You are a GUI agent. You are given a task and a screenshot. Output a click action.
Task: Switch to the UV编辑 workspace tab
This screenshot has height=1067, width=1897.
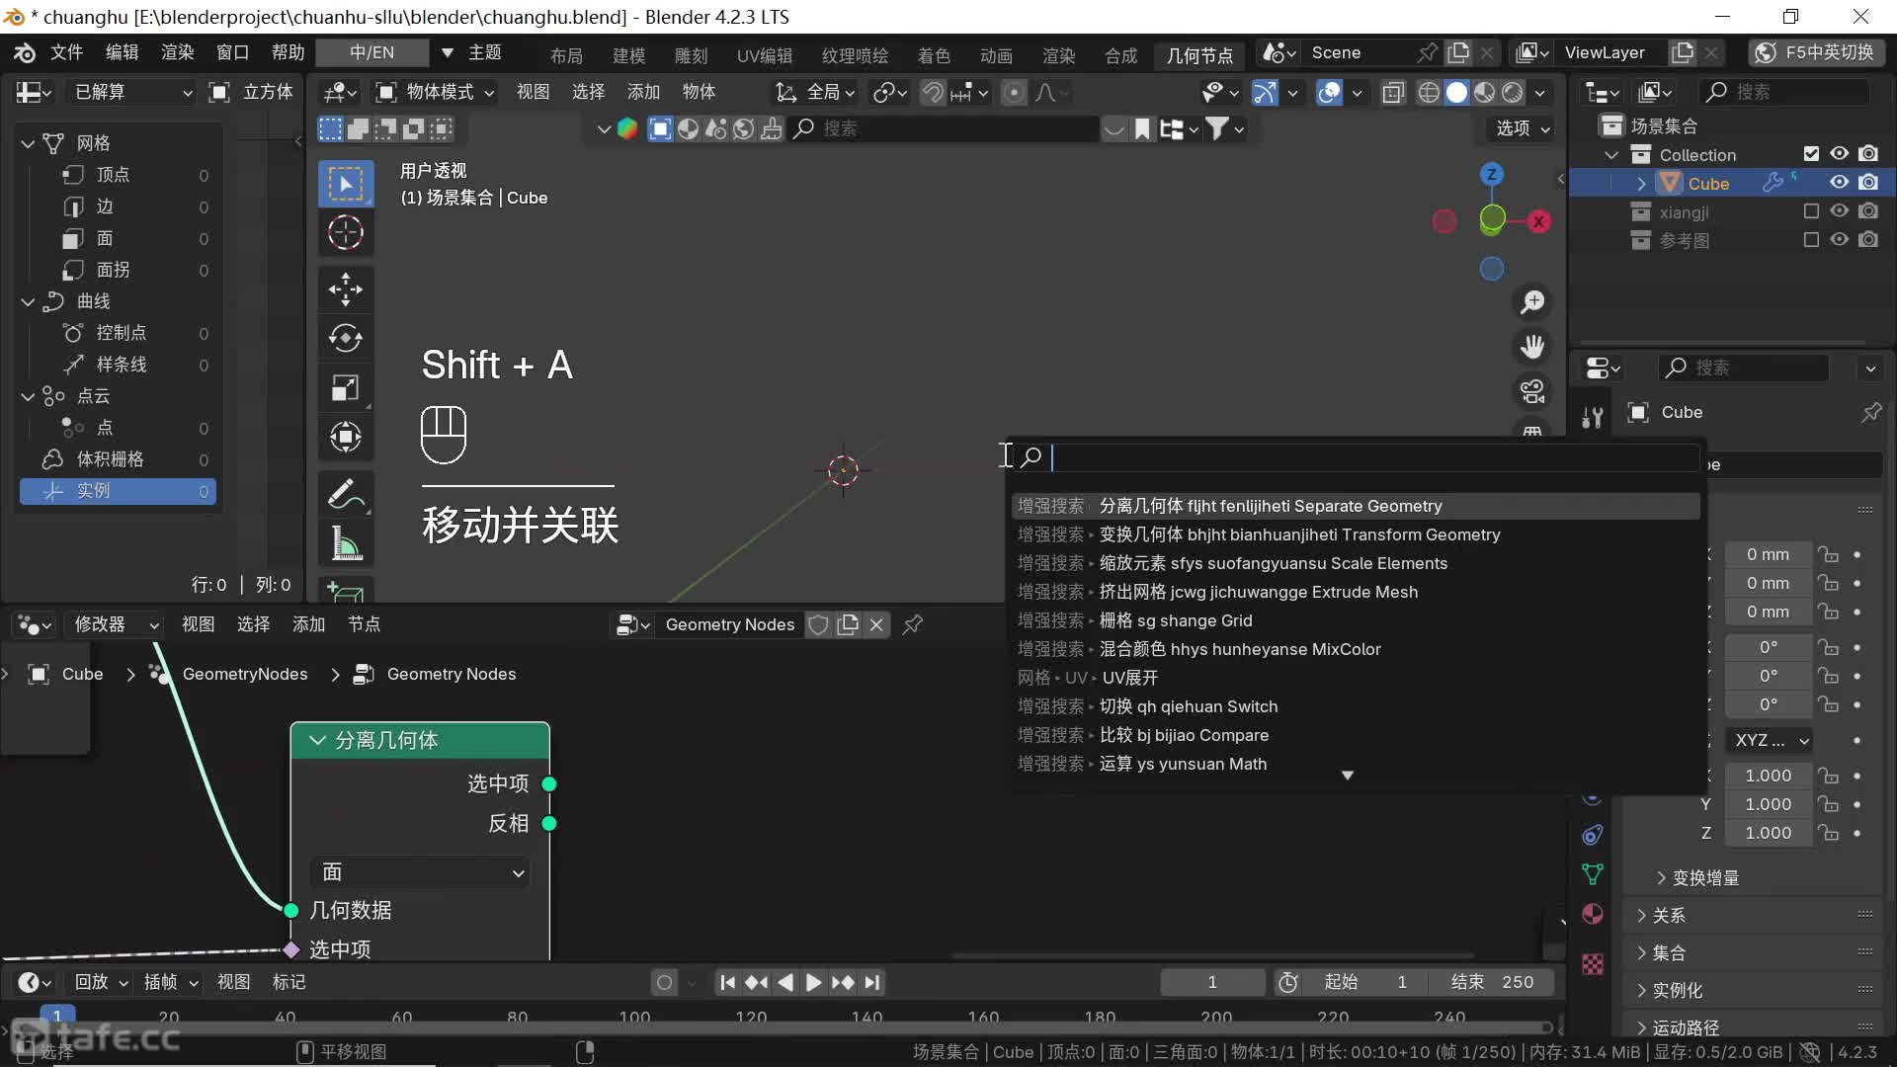(764, 55)
